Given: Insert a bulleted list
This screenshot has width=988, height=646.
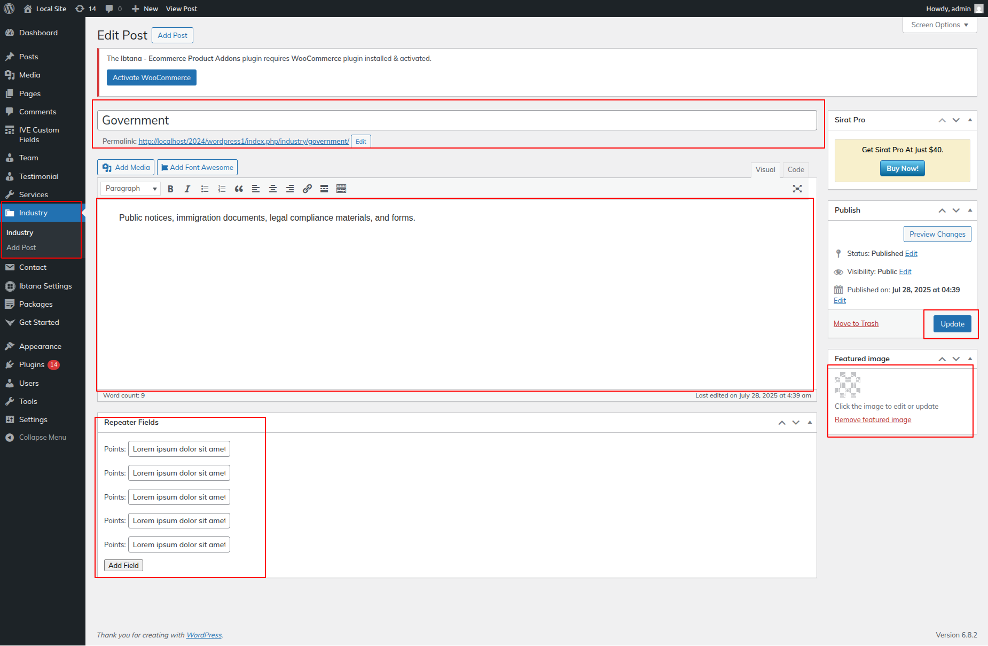Looking at the screenshot, I should (205, 189).
